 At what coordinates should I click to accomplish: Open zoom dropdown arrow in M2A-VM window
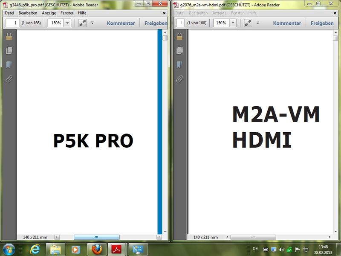point(233,23)
